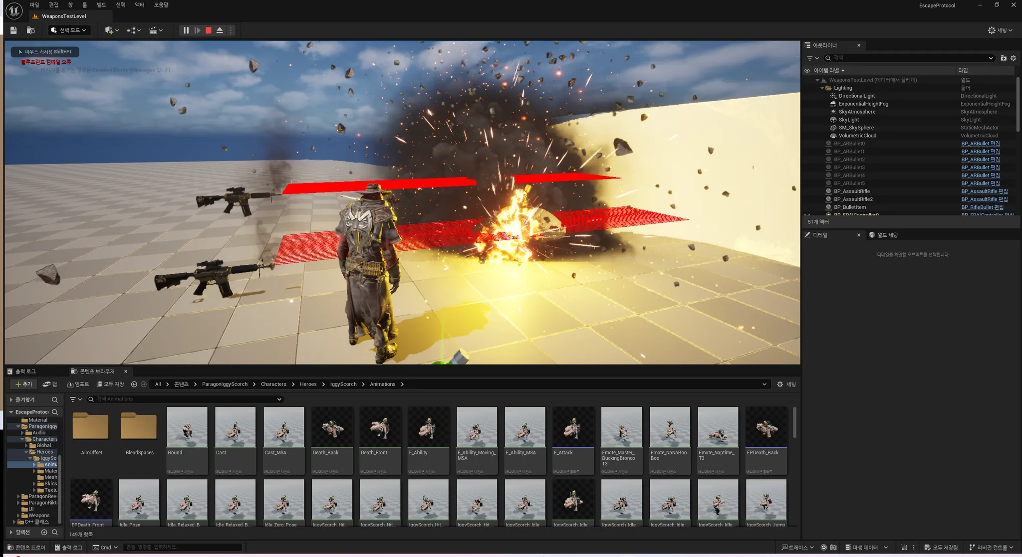Open the selection mode dropdown
1022x557 pixels.
[x=69, y=30]
